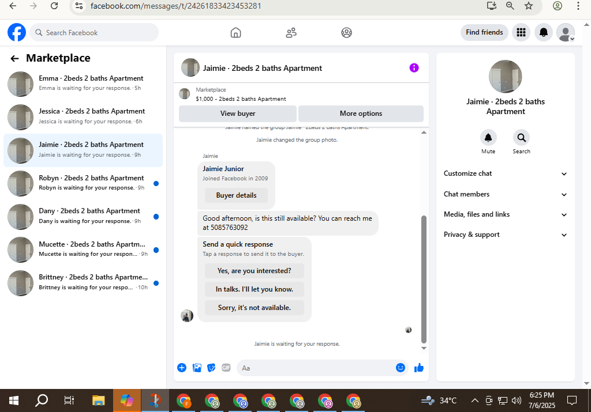
Task: Send quick reply "In talks. I'll let you know."
Action: pos(255,289)
